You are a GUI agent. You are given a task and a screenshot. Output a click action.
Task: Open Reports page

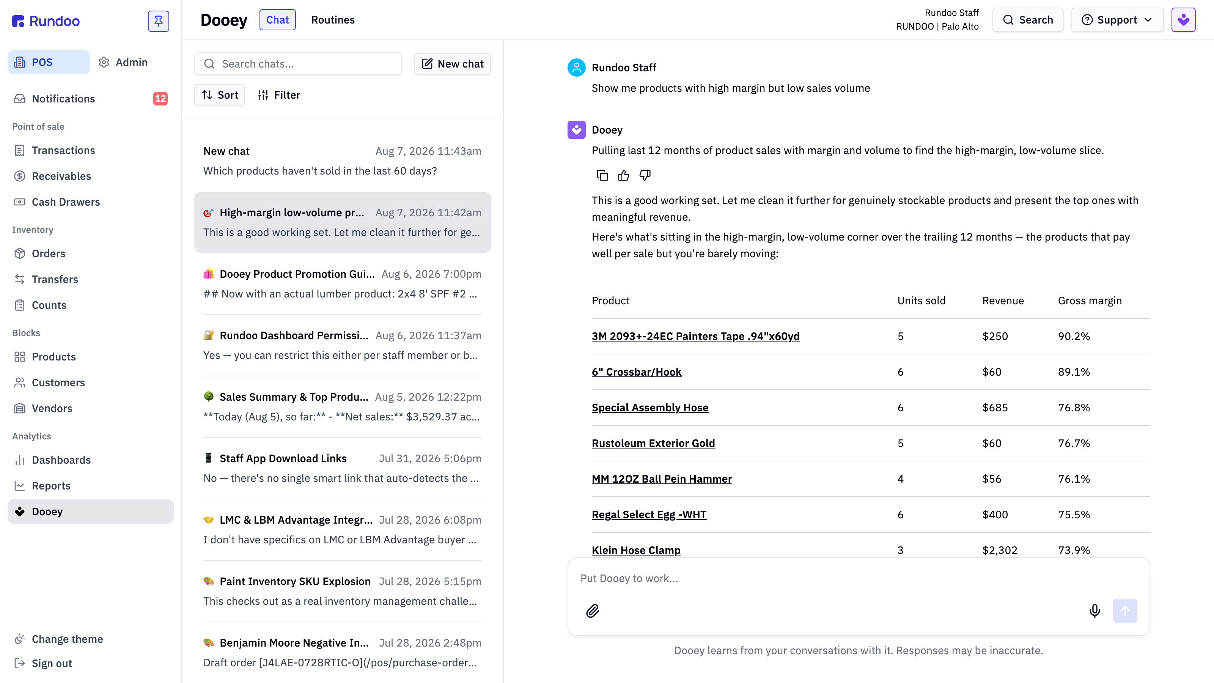coord(91,486)
